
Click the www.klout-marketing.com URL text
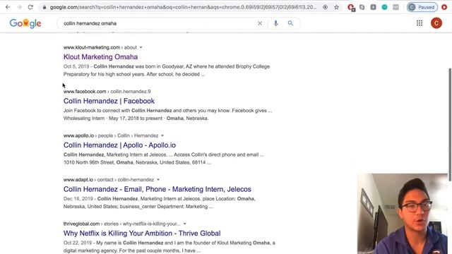pos(92,47)
